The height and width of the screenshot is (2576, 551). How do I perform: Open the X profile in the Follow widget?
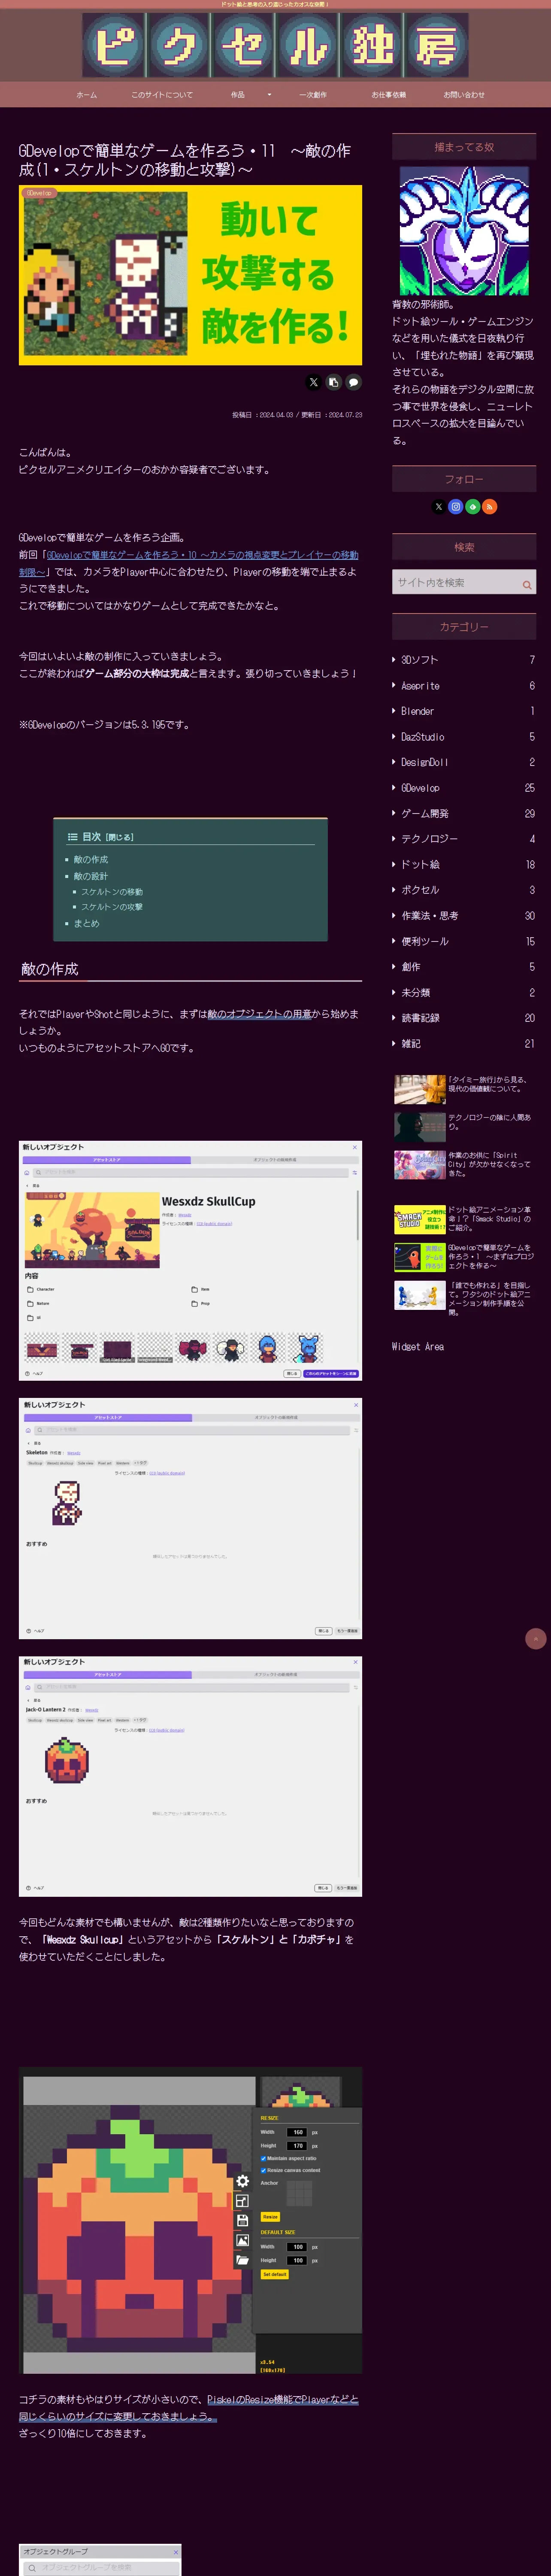[x=438, y=507]
